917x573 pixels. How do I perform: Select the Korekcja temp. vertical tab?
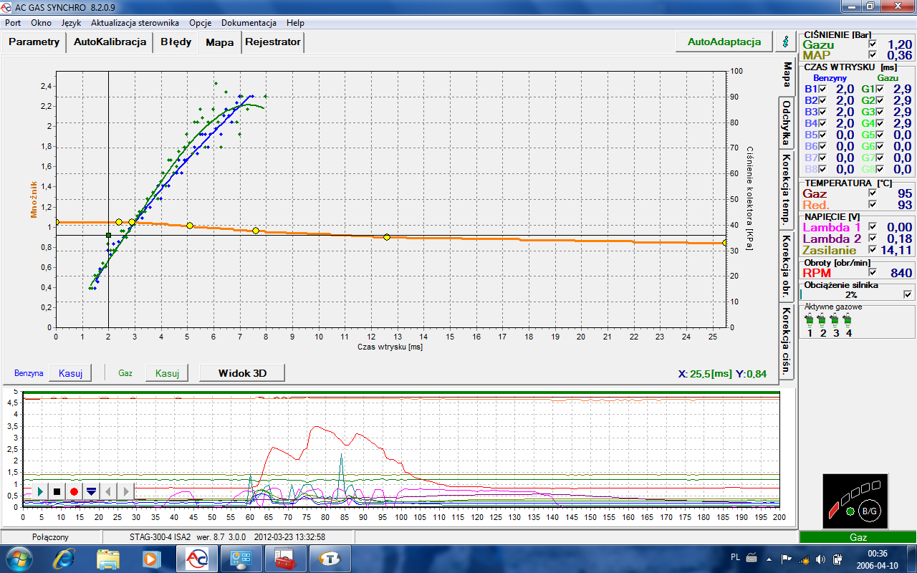787,189
